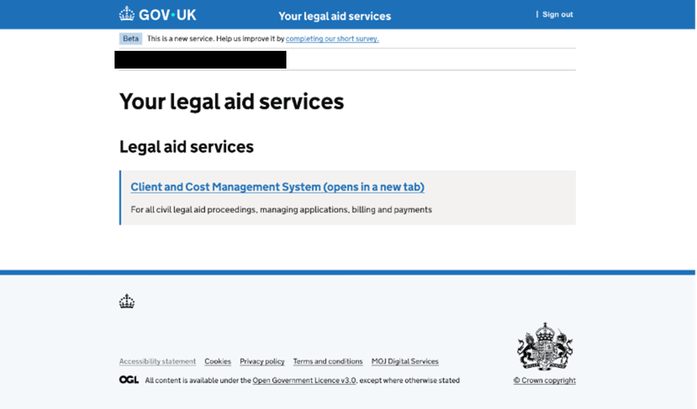Click the blacked-out redacted bar

[x=200, y=60]
